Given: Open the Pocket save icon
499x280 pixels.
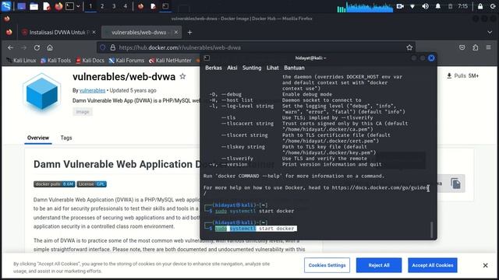Looking at the screenshot, I should [x=462, y=47].
